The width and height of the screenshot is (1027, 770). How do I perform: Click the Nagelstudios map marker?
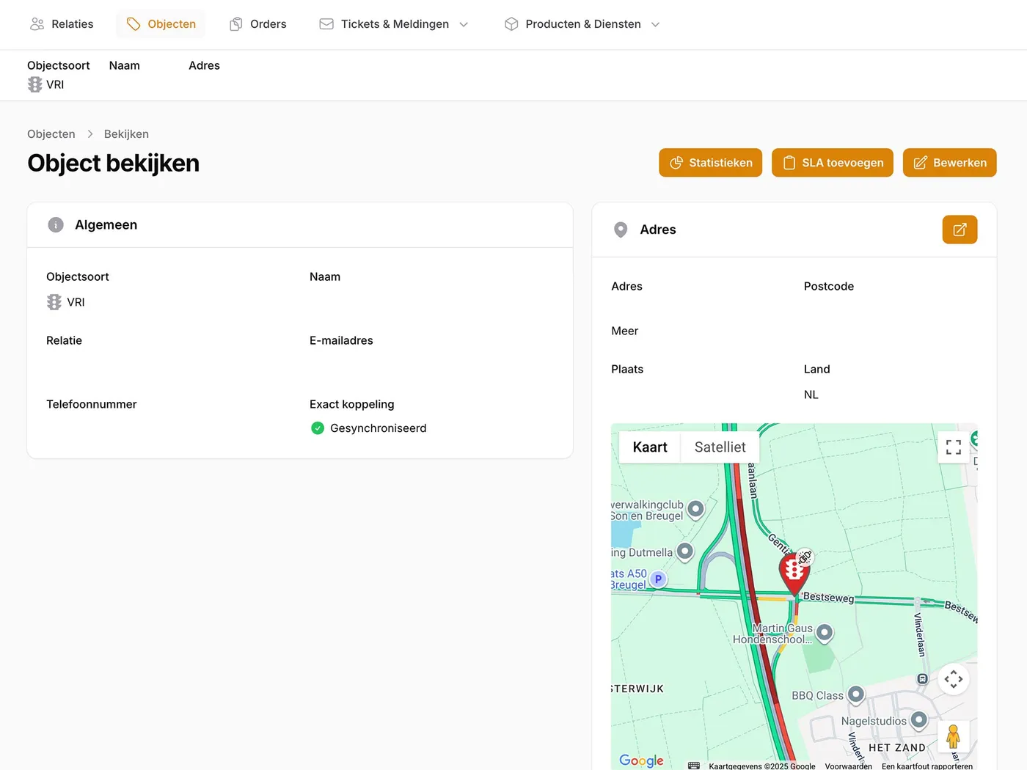919,720
